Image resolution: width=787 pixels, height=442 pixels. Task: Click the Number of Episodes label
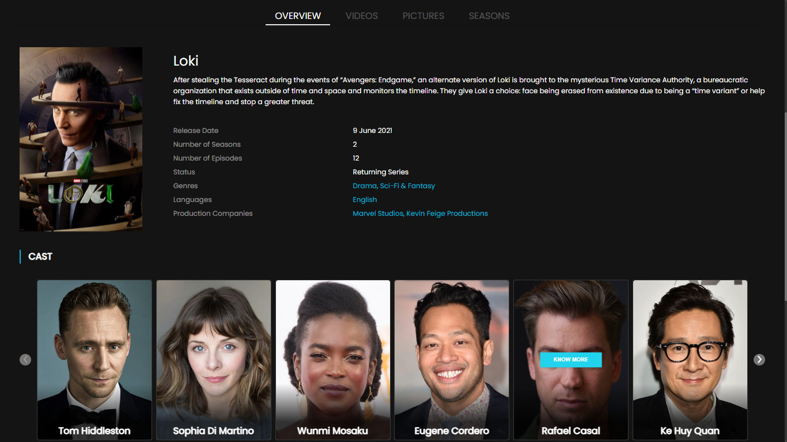tap(207, 158)
